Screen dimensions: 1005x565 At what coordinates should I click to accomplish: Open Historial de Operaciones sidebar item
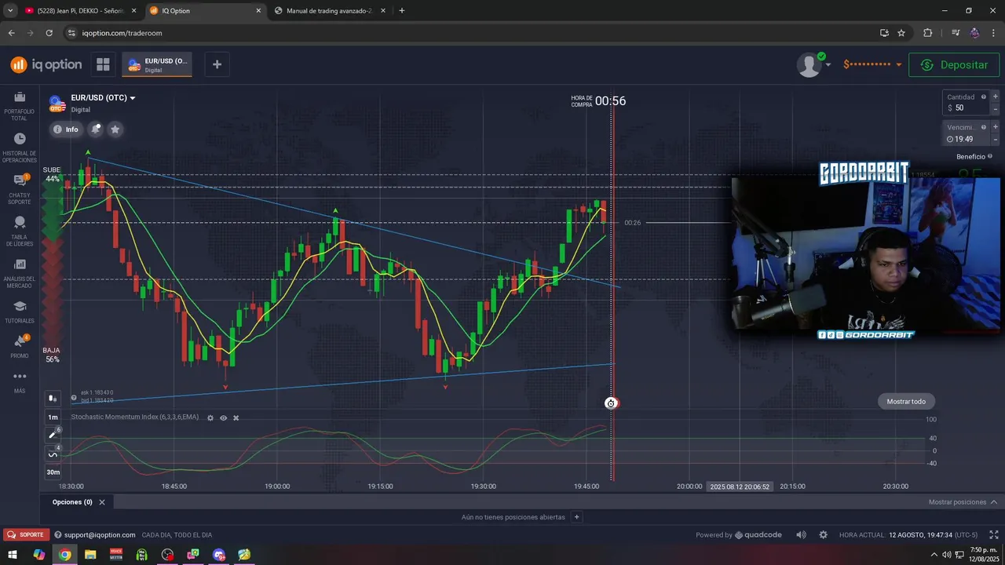point(20,147)
